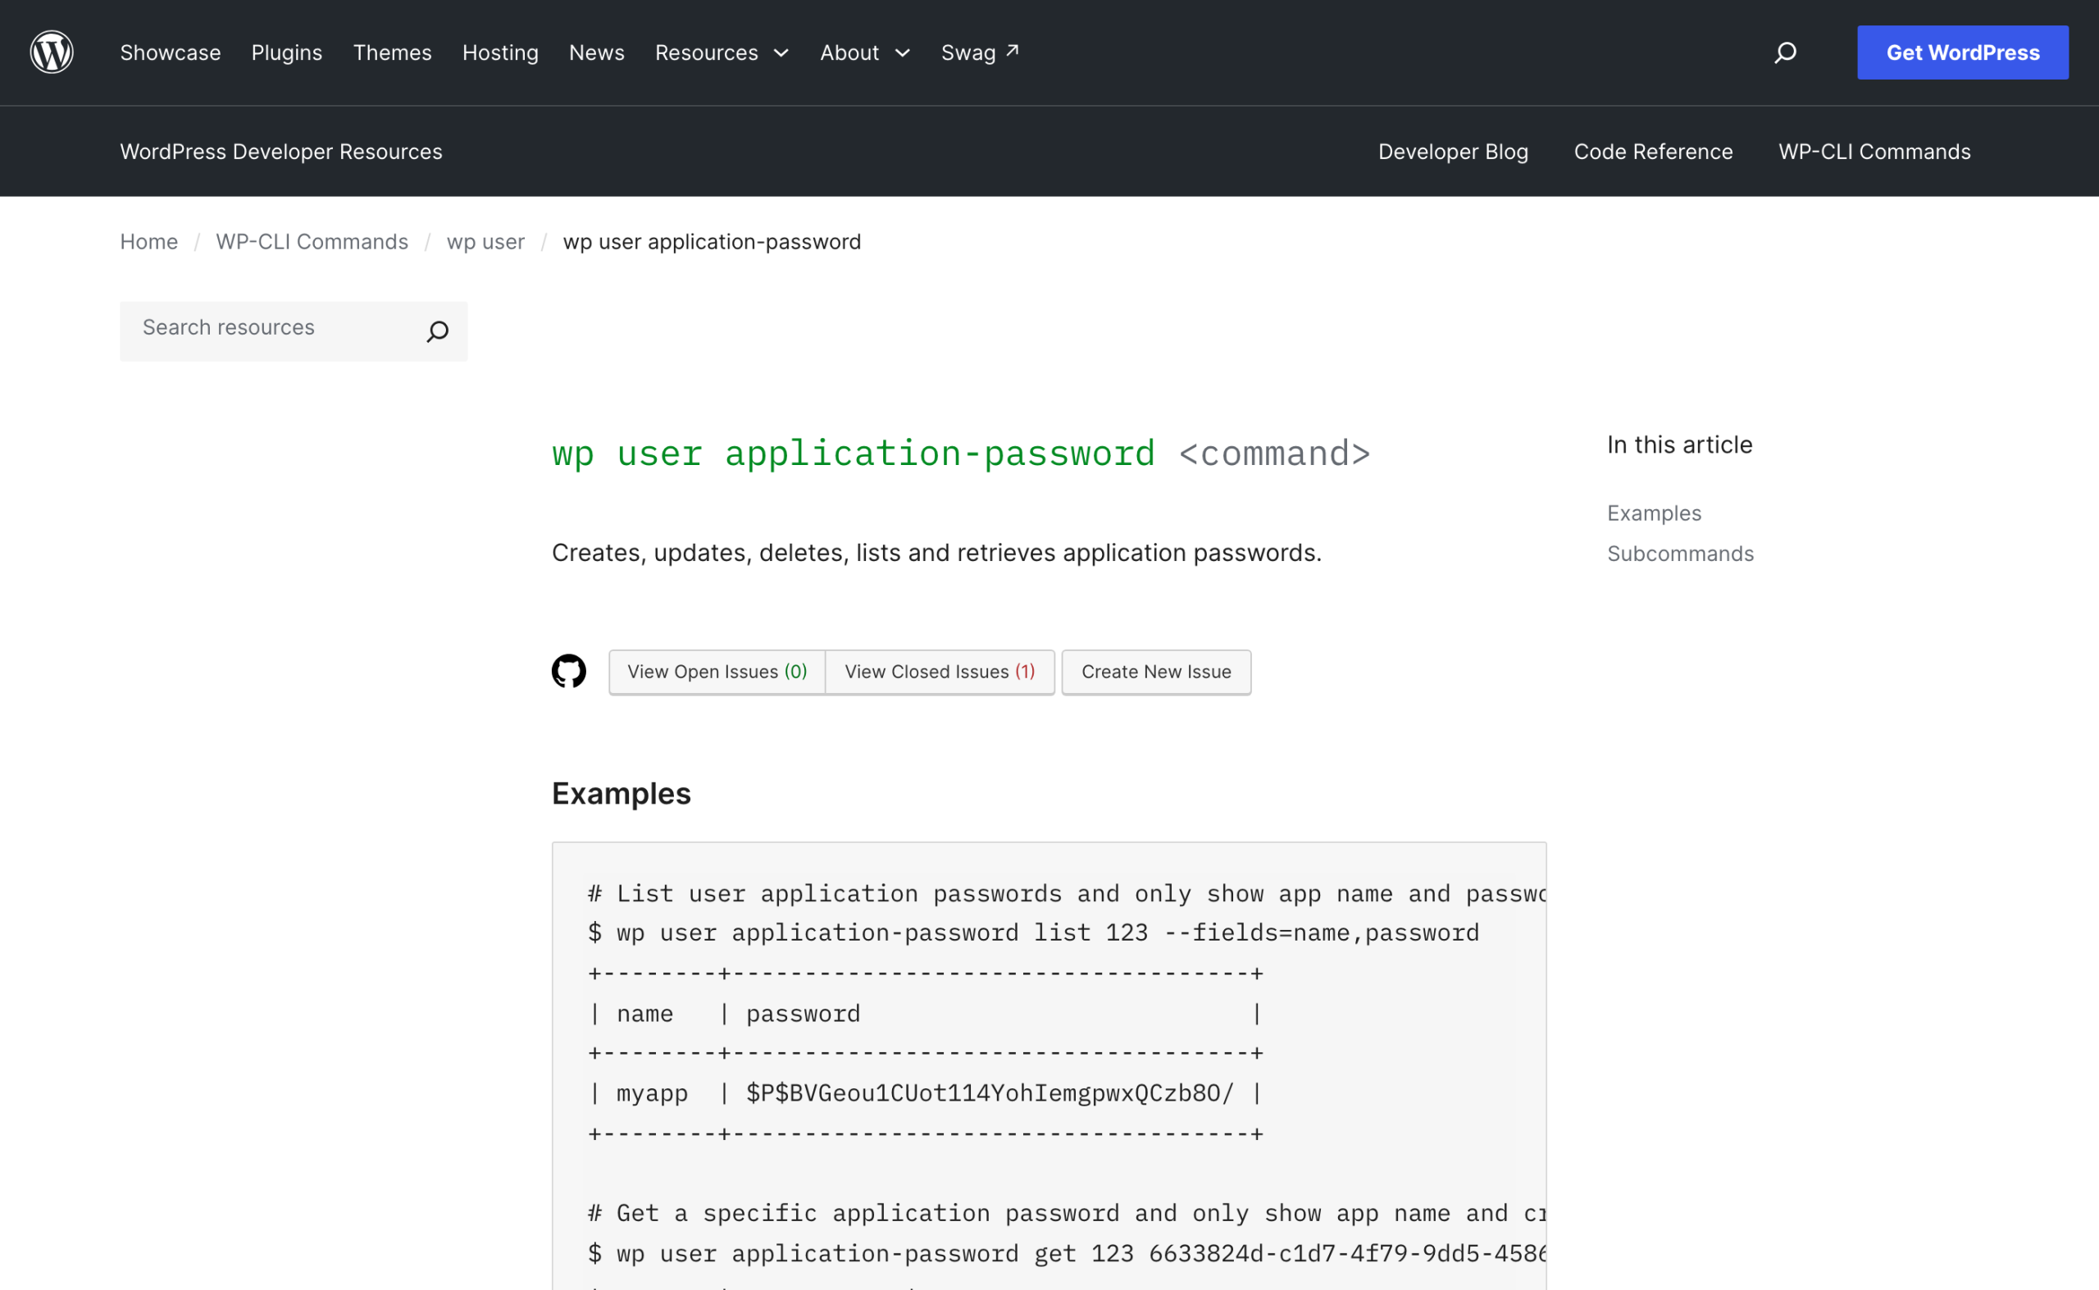2099x1290 pixels.
Task: Submit search with the resources magnifier icon
Action: (438, 331)
